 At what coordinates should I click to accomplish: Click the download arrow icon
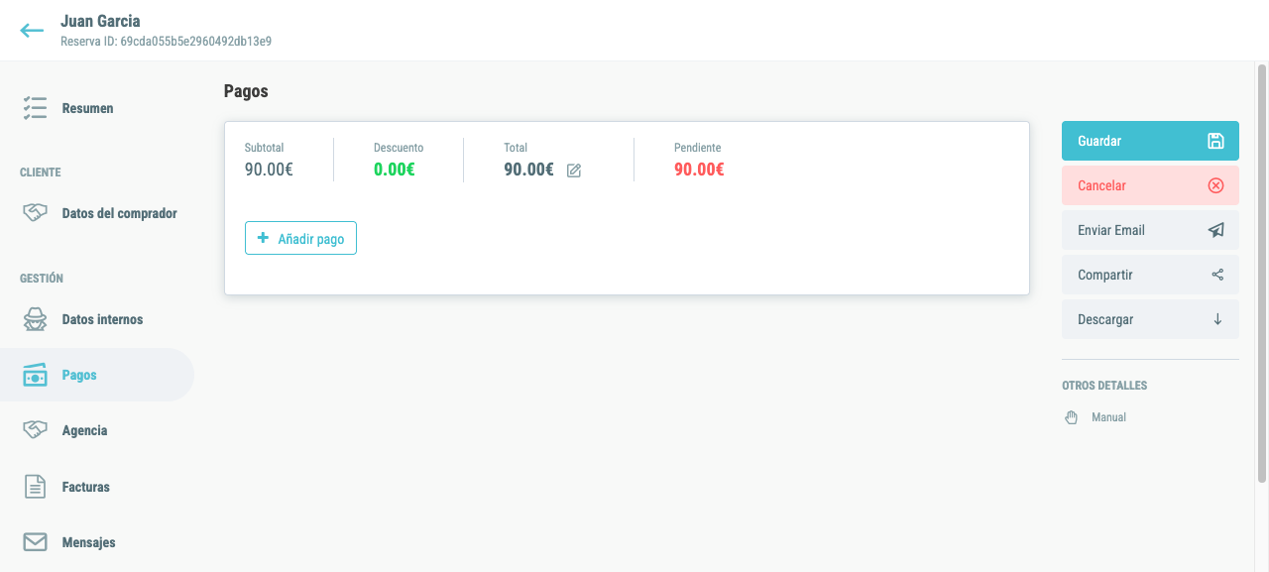point(1217,319)
